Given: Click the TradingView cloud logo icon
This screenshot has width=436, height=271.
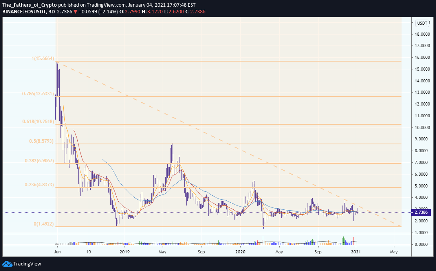Looking at the screenshot, I should 7,264.
